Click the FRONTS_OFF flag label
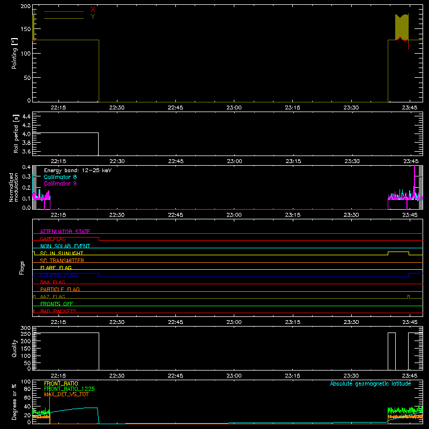The height and width of the screenshot is (429, 429). (x=57, y=304)
